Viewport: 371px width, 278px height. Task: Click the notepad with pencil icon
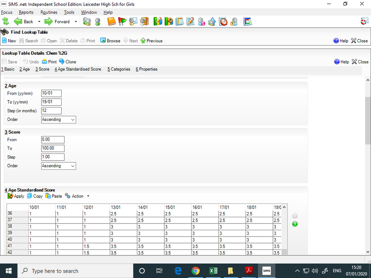[190, 21]
